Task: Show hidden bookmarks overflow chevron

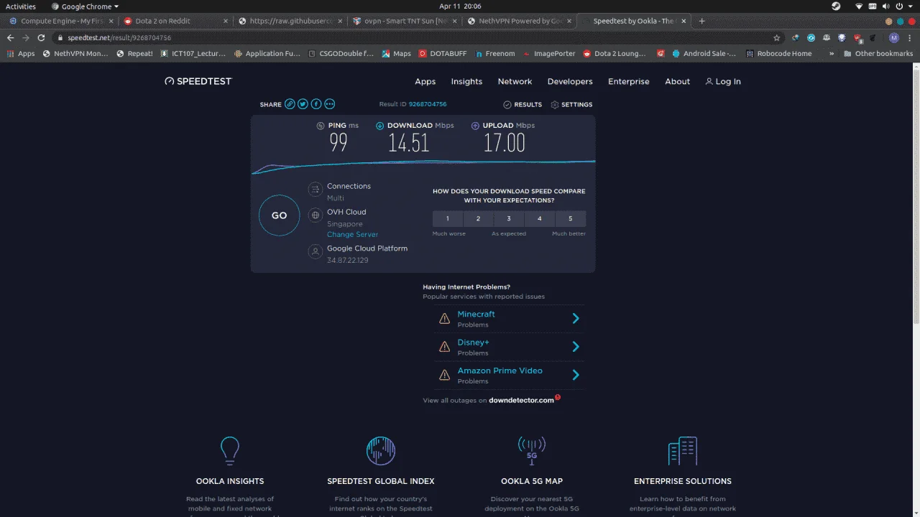Action: point(832,53)
